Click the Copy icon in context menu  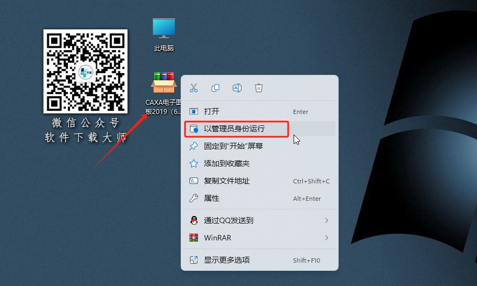point(215,88)
